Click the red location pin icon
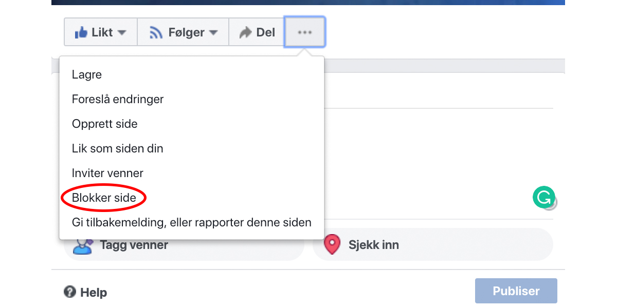The width and height of the screenshot is (617, 308). [332, 245]
